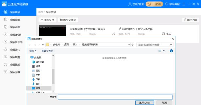Go up one folder level
Image resolution: width=201 pixels, height=105 pixels.
pyautogui.click(x=43, y=45)
